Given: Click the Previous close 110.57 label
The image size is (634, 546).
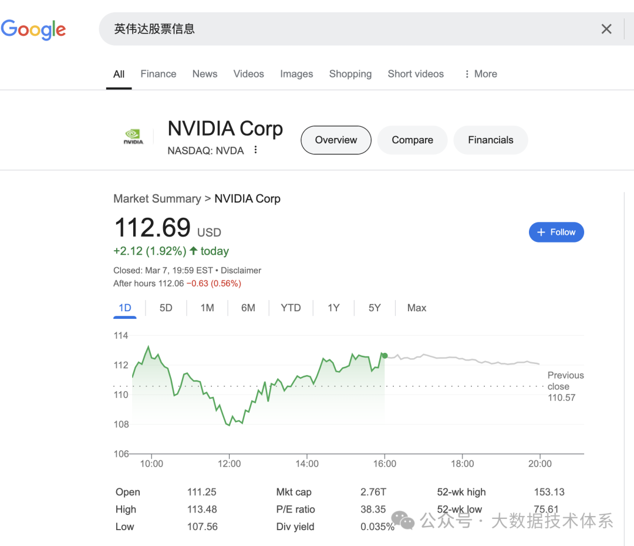Looking at the screenshot, I should [x=565, y=386].
